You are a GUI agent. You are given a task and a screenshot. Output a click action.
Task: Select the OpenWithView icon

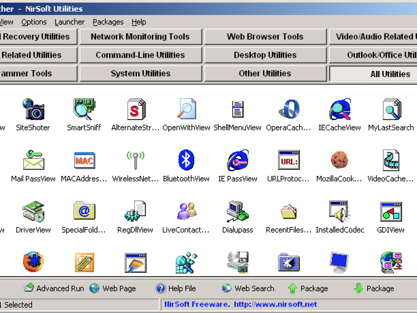[186, 109]
